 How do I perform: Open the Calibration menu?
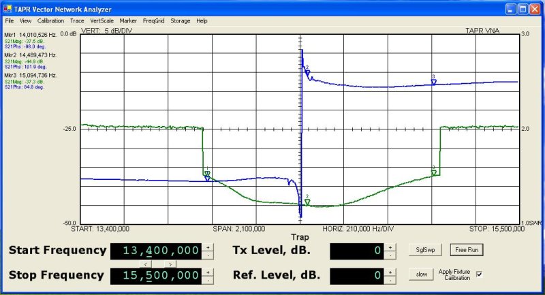pyautogui.click(x=50, y=21)
